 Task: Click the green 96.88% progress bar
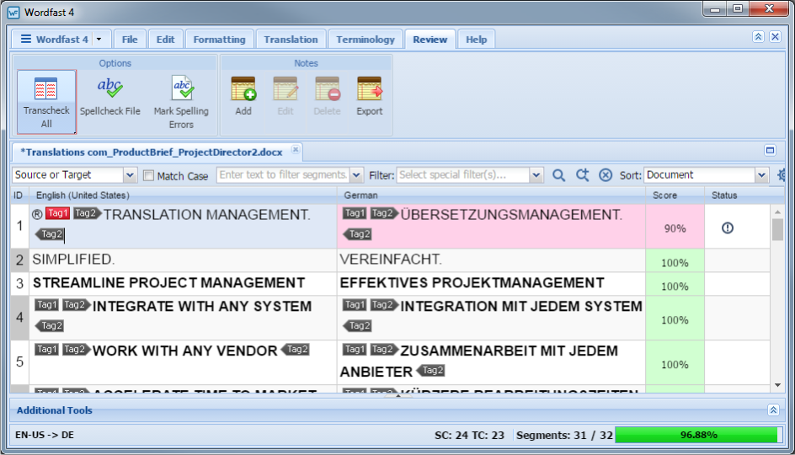pyautogui.click(x=698, y=435)
